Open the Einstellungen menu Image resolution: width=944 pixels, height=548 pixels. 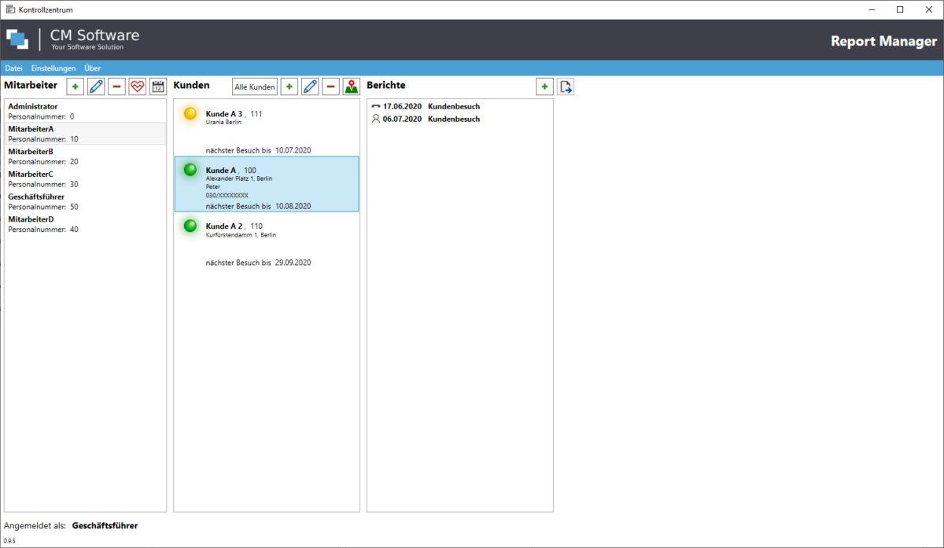pos(53,68)
